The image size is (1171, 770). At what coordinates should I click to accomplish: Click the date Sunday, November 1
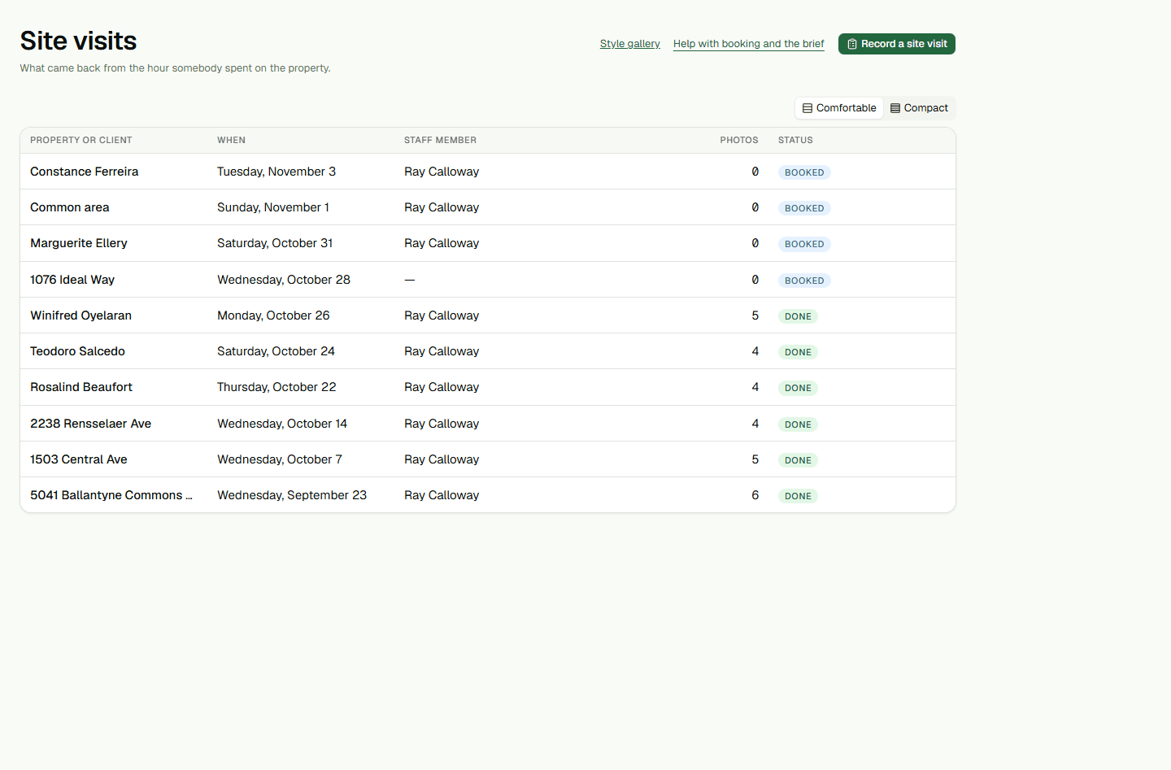[x=273, y=207]
